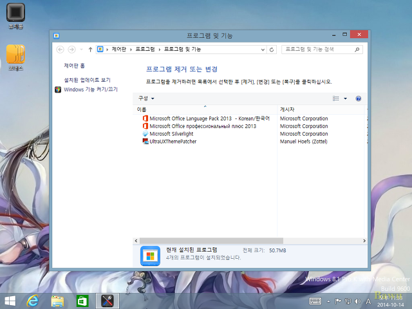
Task: Open 제어판 홈 link
Action: (x=75, y=66)
